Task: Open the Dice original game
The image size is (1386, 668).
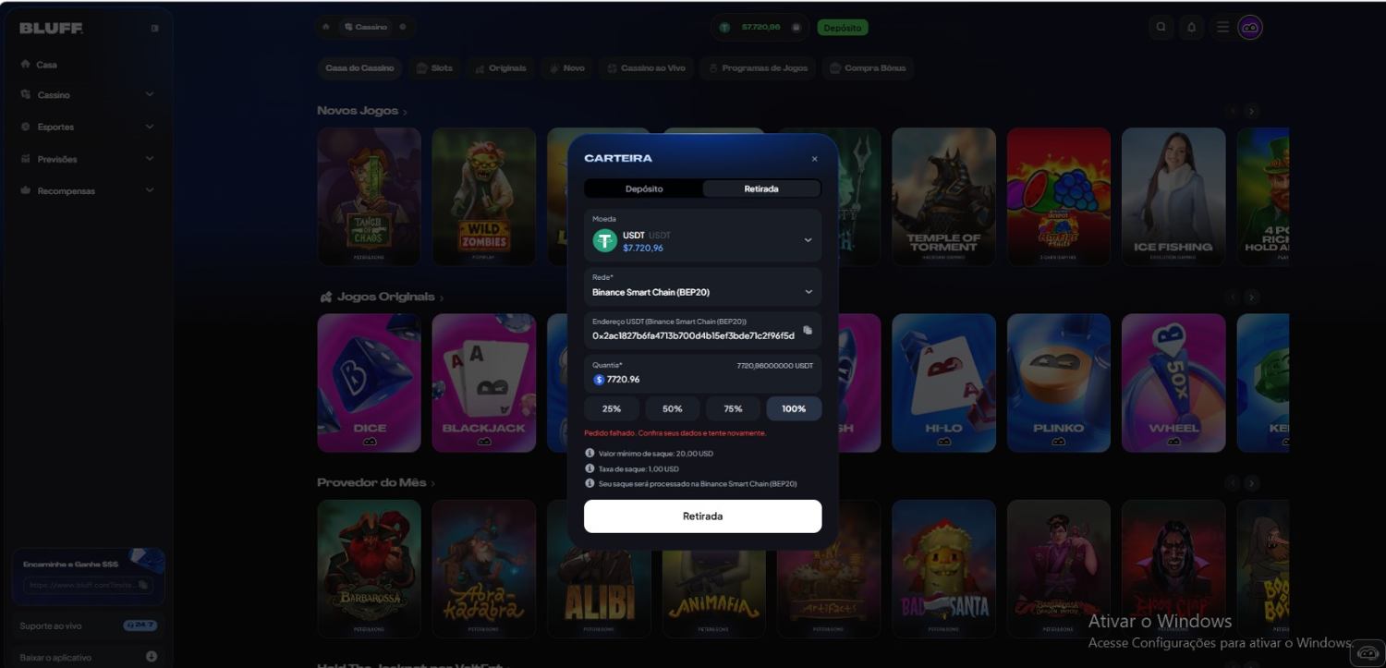Action: click(x=370, y=383)
